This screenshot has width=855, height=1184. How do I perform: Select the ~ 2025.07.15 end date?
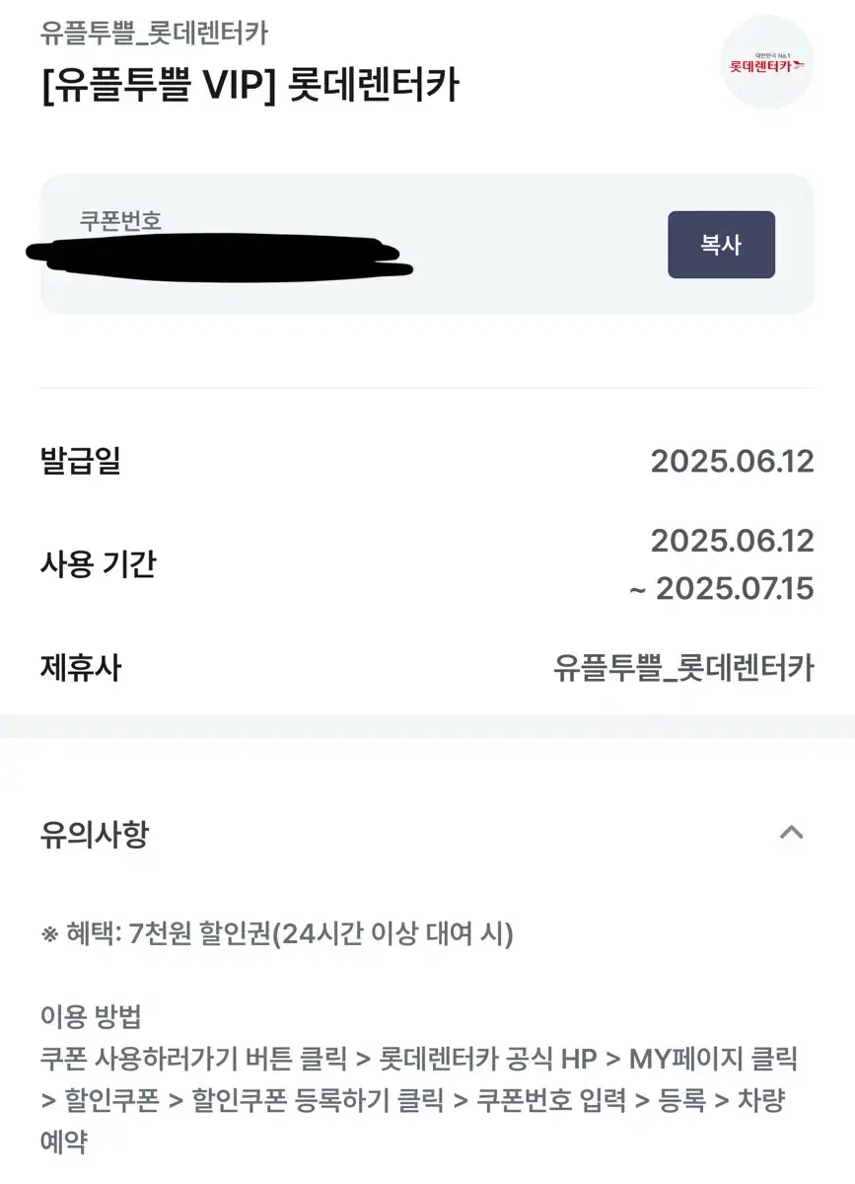(x=722, y=589)
